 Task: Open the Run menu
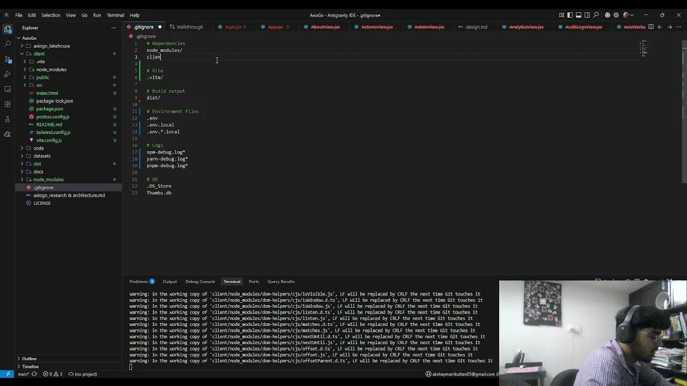97,15
